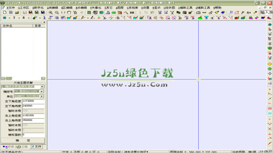Open the 工作区 menu
This screenshot has height=153, width=273.
click(x=23, y=7)
